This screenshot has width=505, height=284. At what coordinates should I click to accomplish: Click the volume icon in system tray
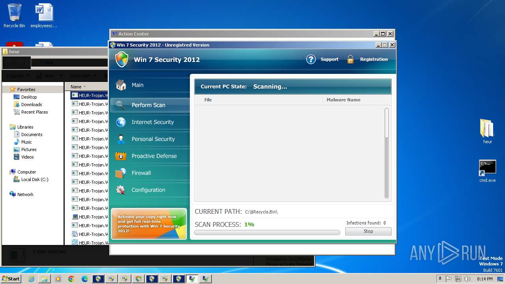pyautogui.click(x=468, y=279)
